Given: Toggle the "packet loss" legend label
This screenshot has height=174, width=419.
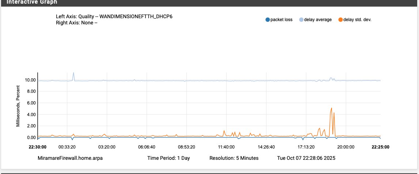Looking at the screenshot, I should click(x=281, y=20).
